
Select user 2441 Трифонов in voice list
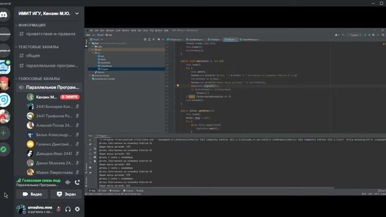coord(53,116)
